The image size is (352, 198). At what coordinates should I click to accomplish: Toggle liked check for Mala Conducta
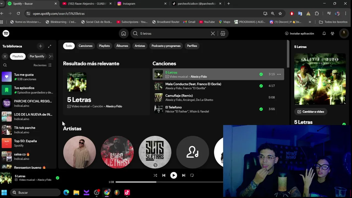[x=261, y=86]
